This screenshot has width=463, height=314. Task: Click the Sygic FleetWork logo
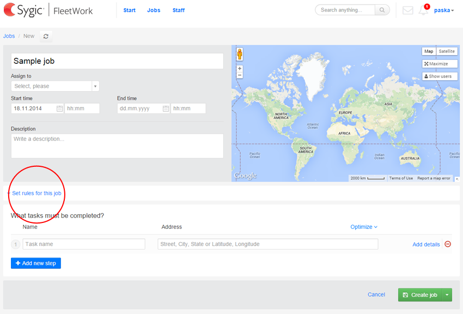click(x=48, y=10)
